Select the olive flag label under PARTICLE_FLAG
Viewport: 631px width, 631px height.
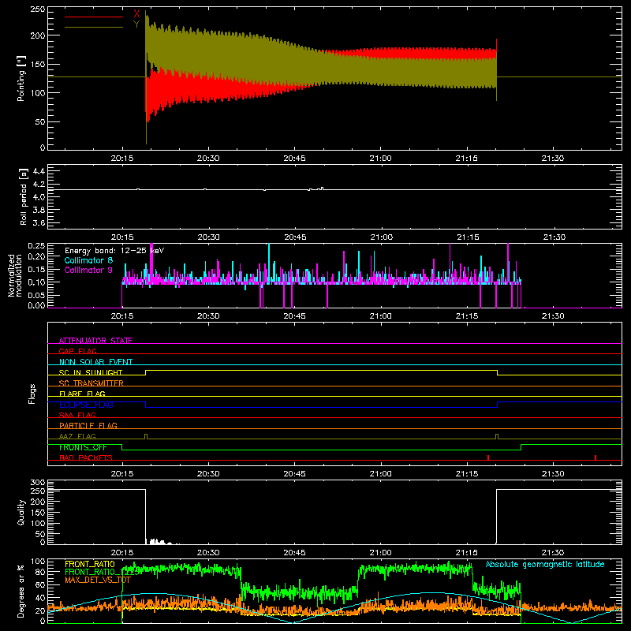point(77,436)
